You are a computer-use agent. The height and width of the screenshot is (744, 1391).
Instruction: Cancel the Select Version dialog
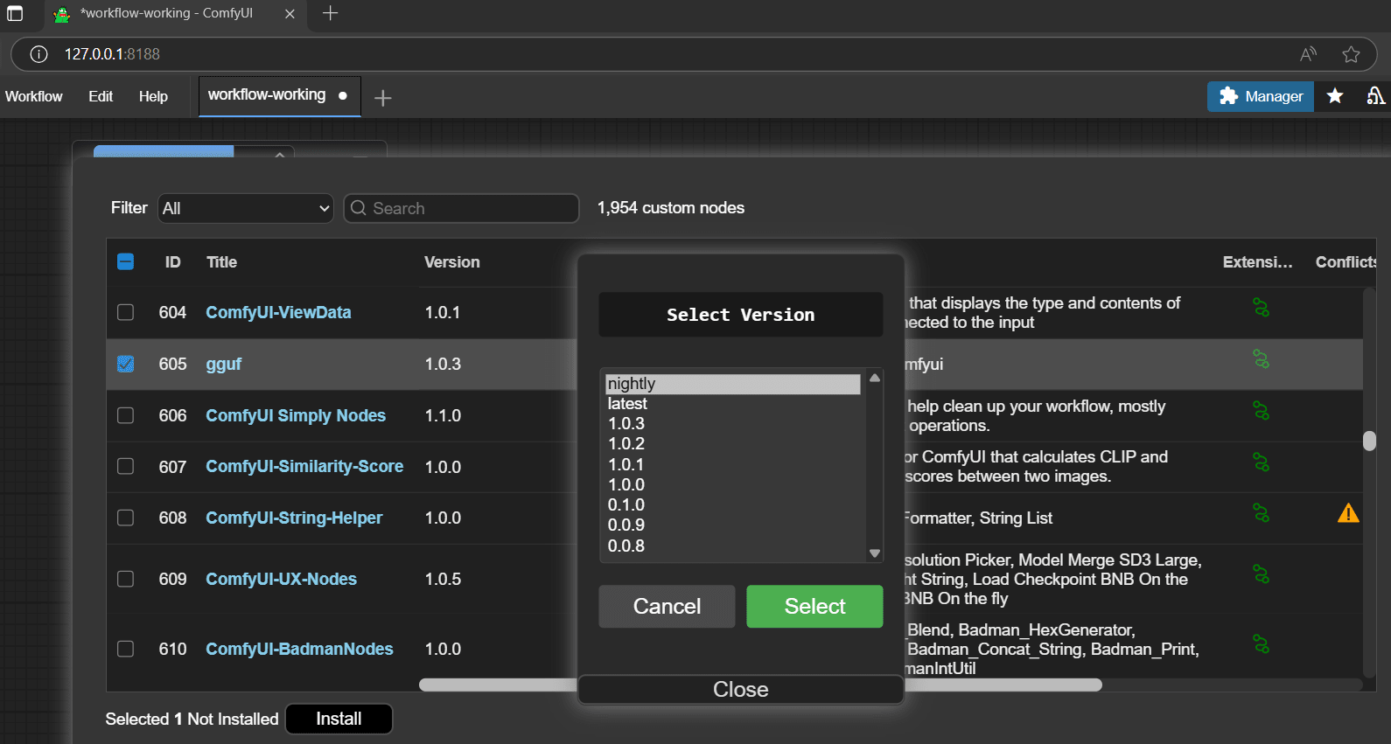coord(667,606)
